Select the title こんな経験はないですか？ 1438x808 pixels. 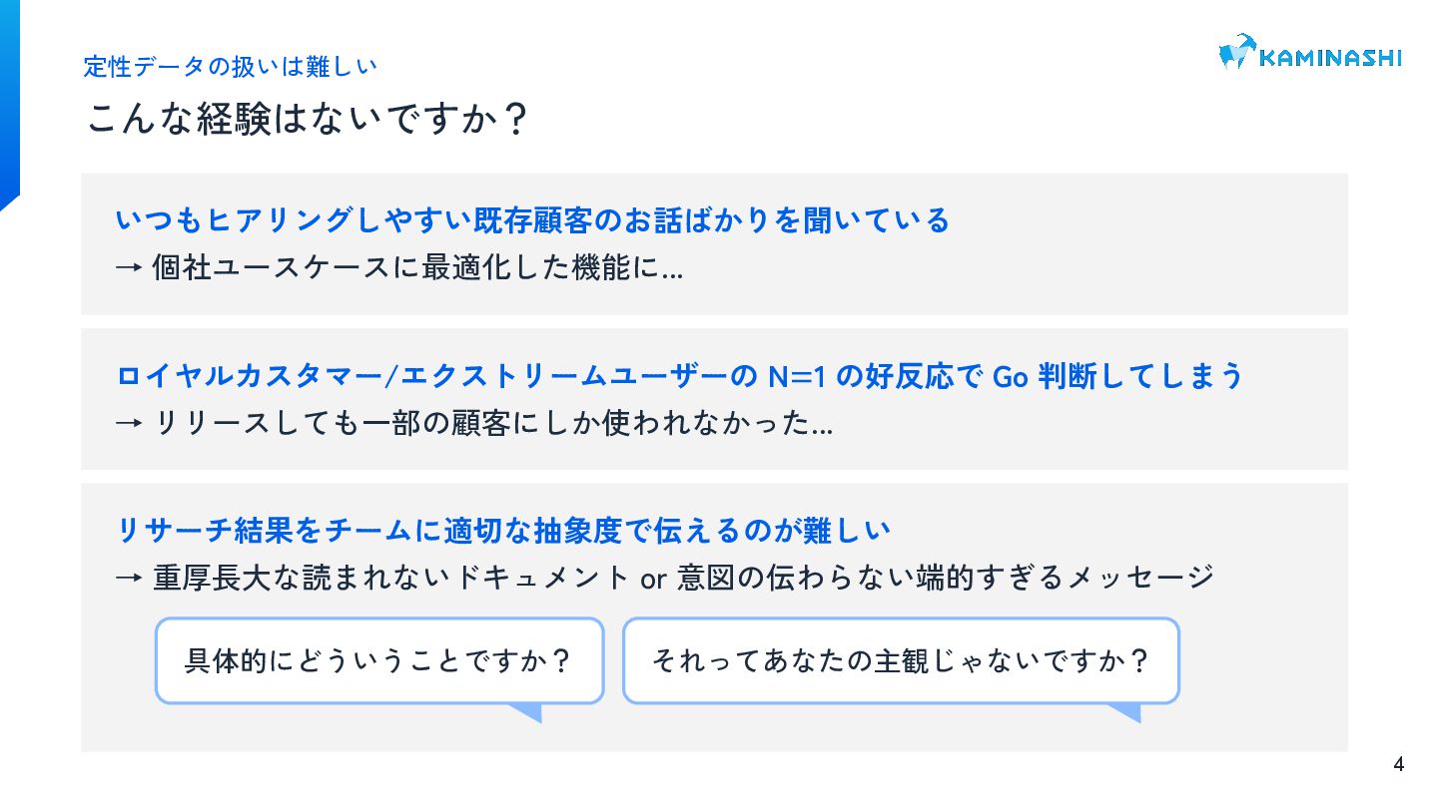coord(307,119)
